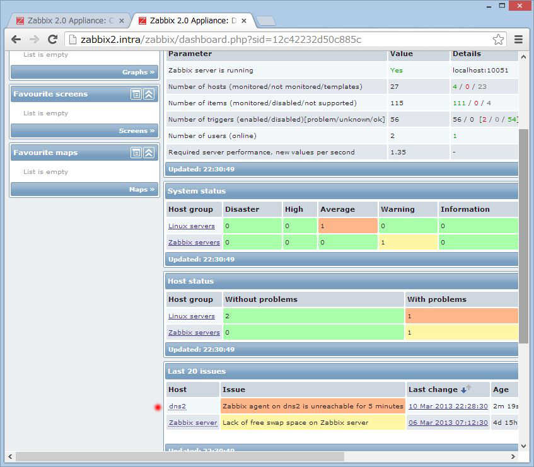Viewport: 534px width, 467px height.
Task: Minimize the browser window
Action: point(489,6)
